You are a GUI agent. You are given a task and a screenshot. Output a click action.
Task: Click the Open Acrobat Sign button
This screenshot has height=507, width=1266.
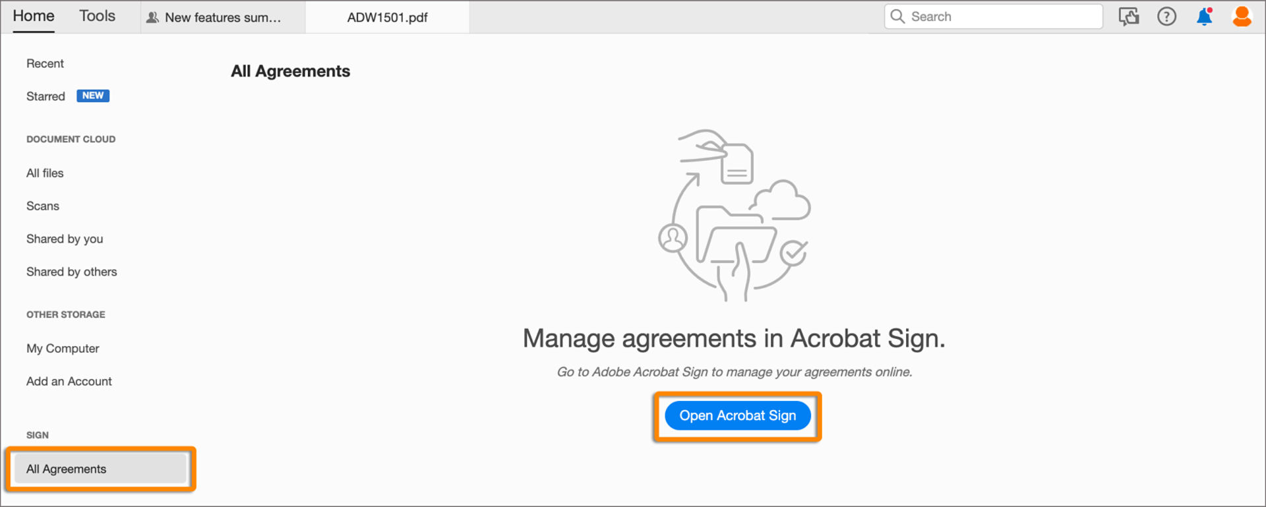[x=737, y=415]
